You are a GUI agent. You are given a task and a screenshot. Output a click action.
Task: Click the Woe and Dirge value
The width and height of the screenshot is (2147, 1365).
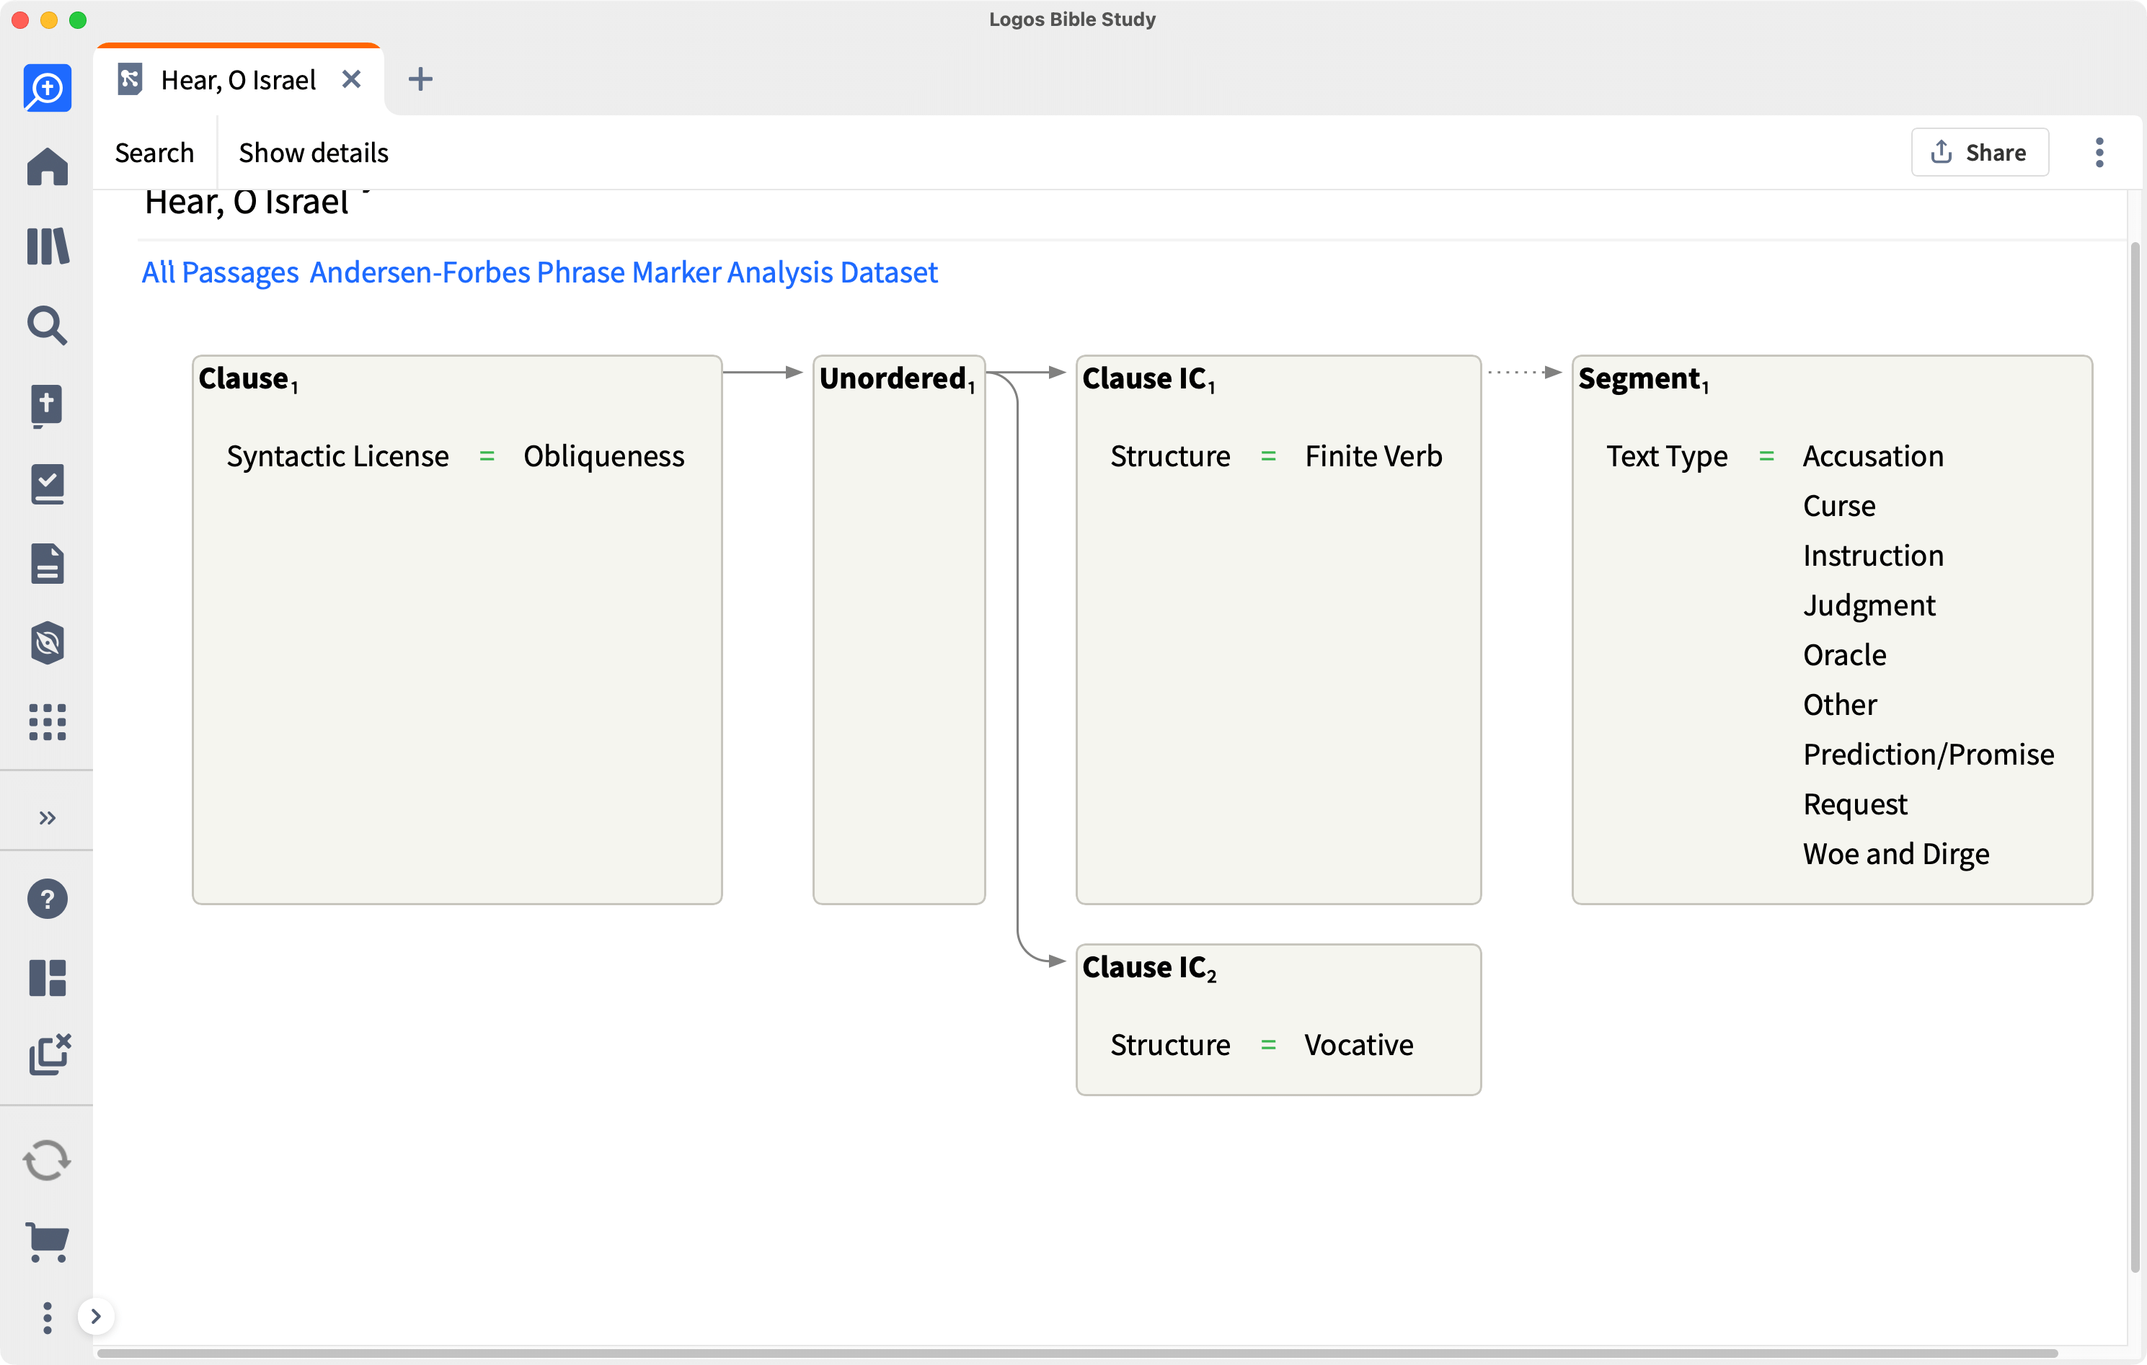pyautogui.click(x=1896, y=854)
